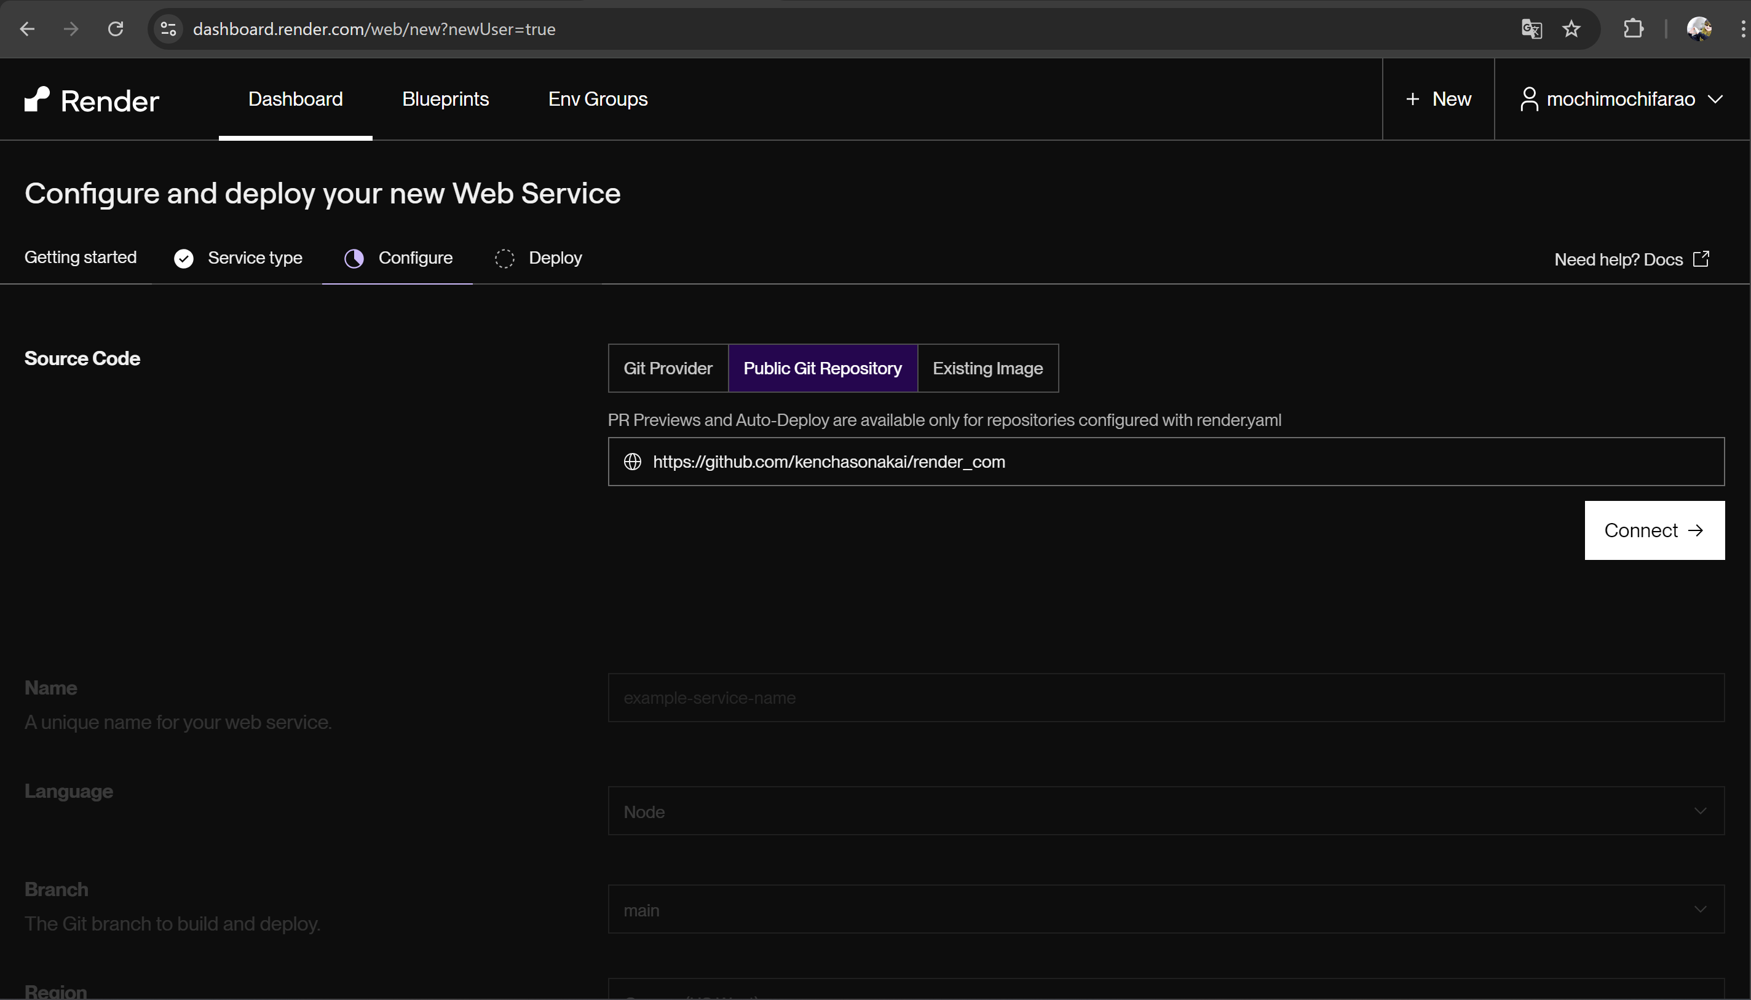Viewport: 1751px width, 1000px height.
Task: Open site information icon in address bar
Action: 168,29
